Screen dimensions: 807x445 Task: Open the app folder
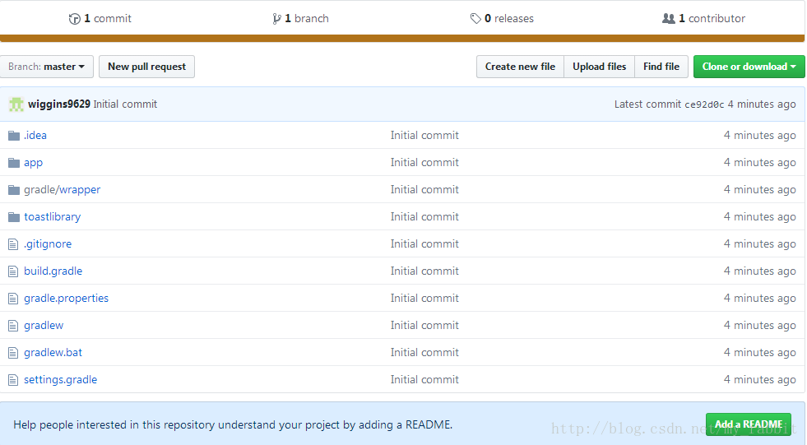pos(33,163)
